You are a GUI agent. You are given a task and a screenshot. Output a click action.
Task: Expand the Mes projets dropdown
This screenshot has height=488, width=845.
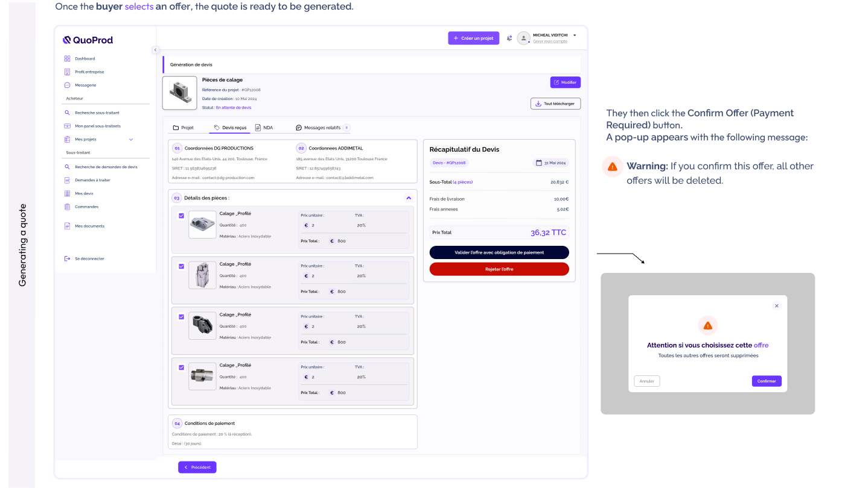[x=130, y=139]
